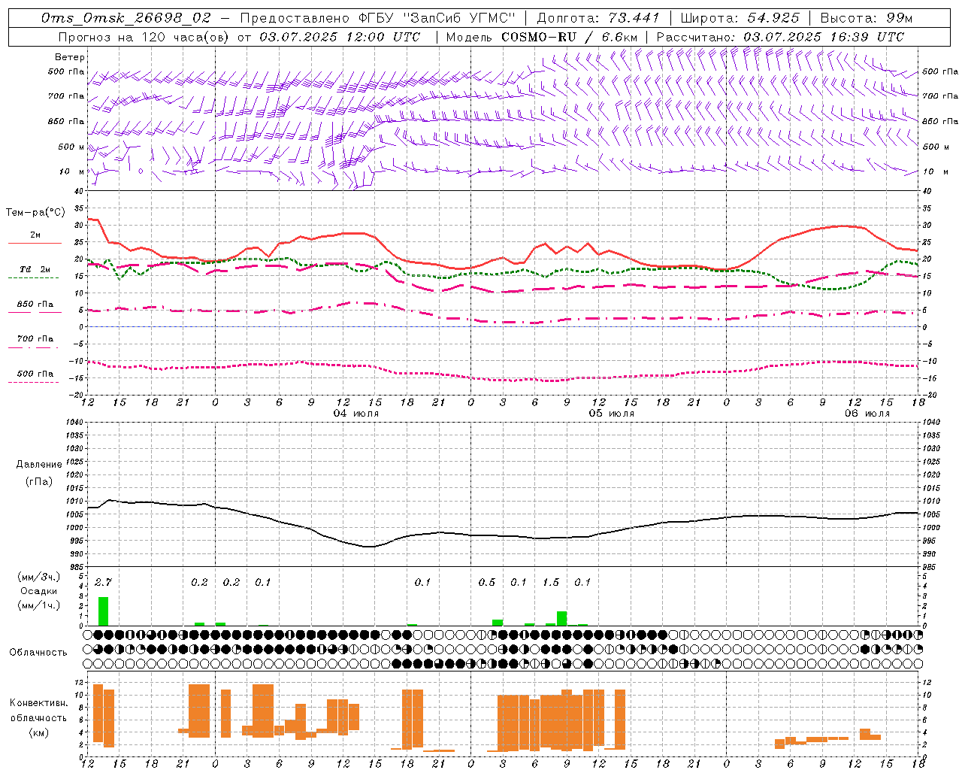Click the "(мм/1ч.)" precipitation unit label

tap(39, 605)
